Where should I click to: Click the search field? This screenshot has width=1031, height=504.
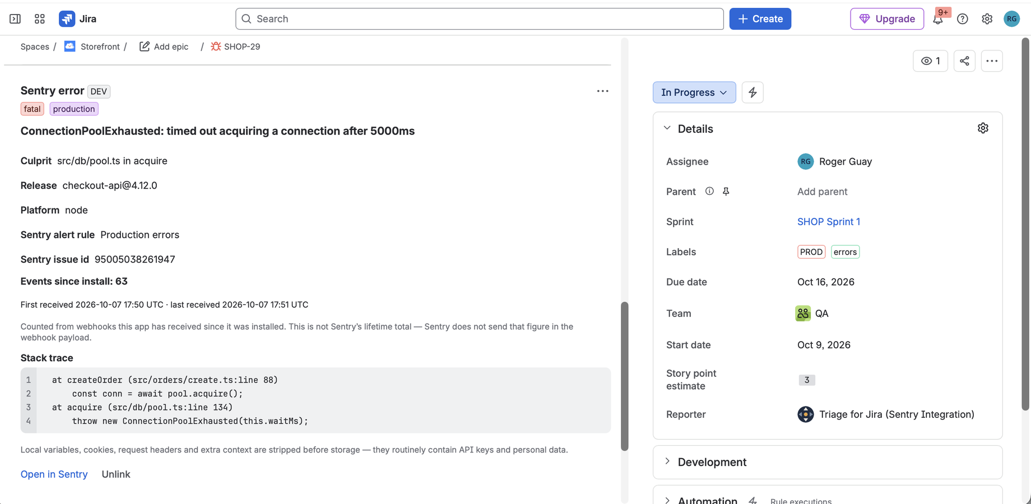pos(479,18)
